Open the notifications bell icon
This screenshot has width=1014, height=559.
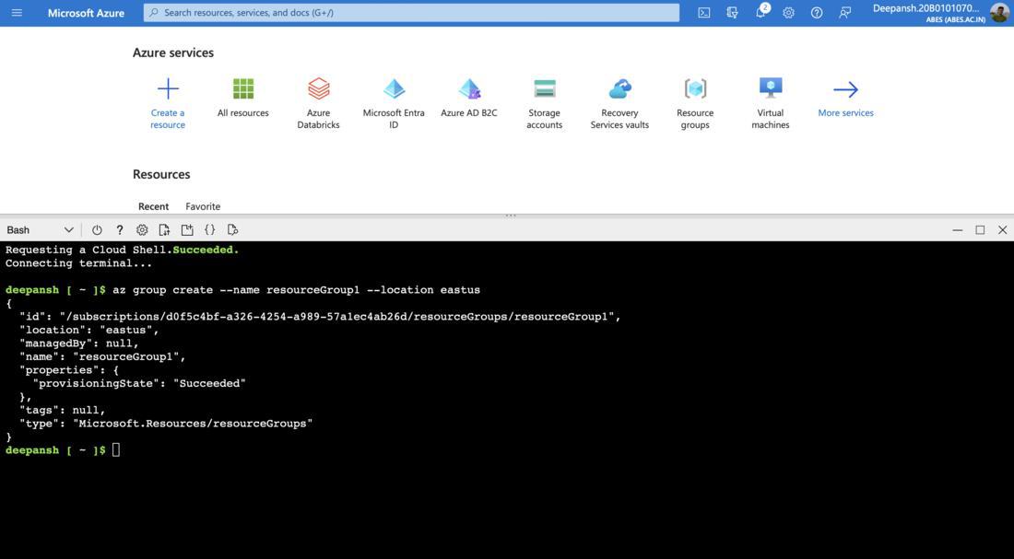coord(760,12)
